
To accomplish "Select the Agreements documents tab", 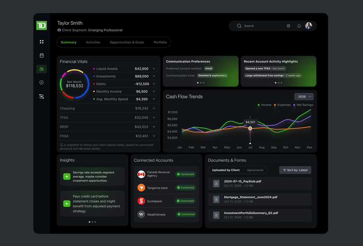I will coord(255,170).
